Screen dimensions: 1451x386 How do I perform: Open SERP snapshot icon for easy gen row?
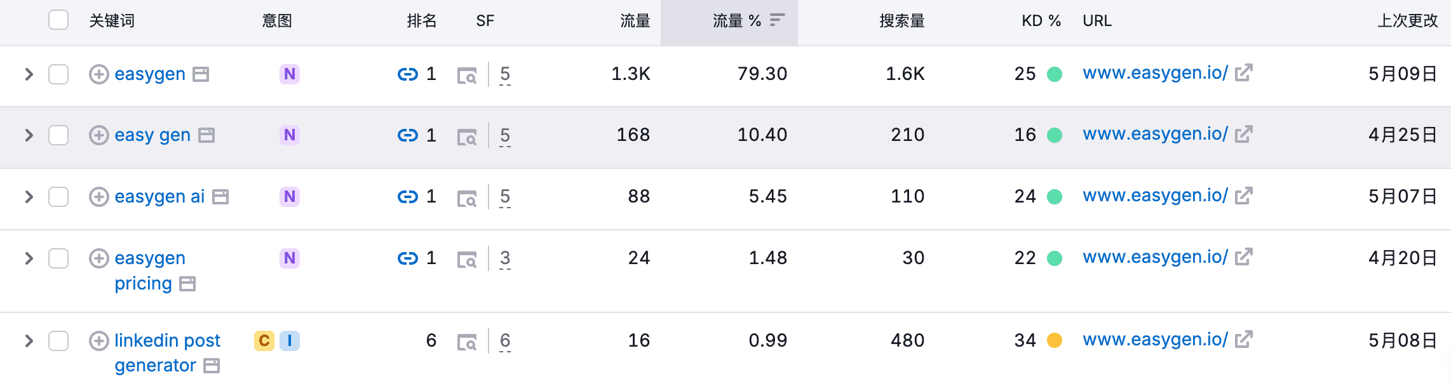pyautogui.click(x=467, y=137)
